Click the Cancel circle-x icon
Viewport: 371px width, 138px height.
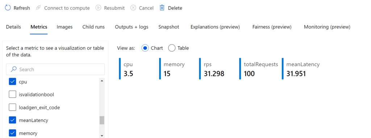click(133, 8)
